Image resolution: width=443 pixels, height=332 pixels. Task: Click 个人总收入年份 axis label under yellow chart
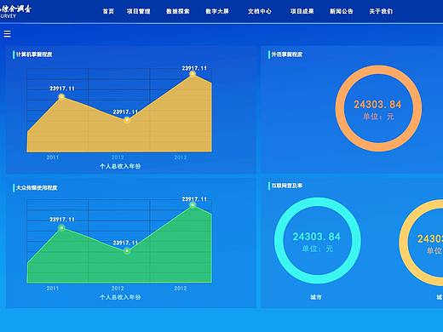pyautogui.click(x=120, y=166)
